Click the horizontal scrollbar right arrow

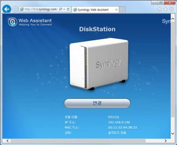click(166, 141)
